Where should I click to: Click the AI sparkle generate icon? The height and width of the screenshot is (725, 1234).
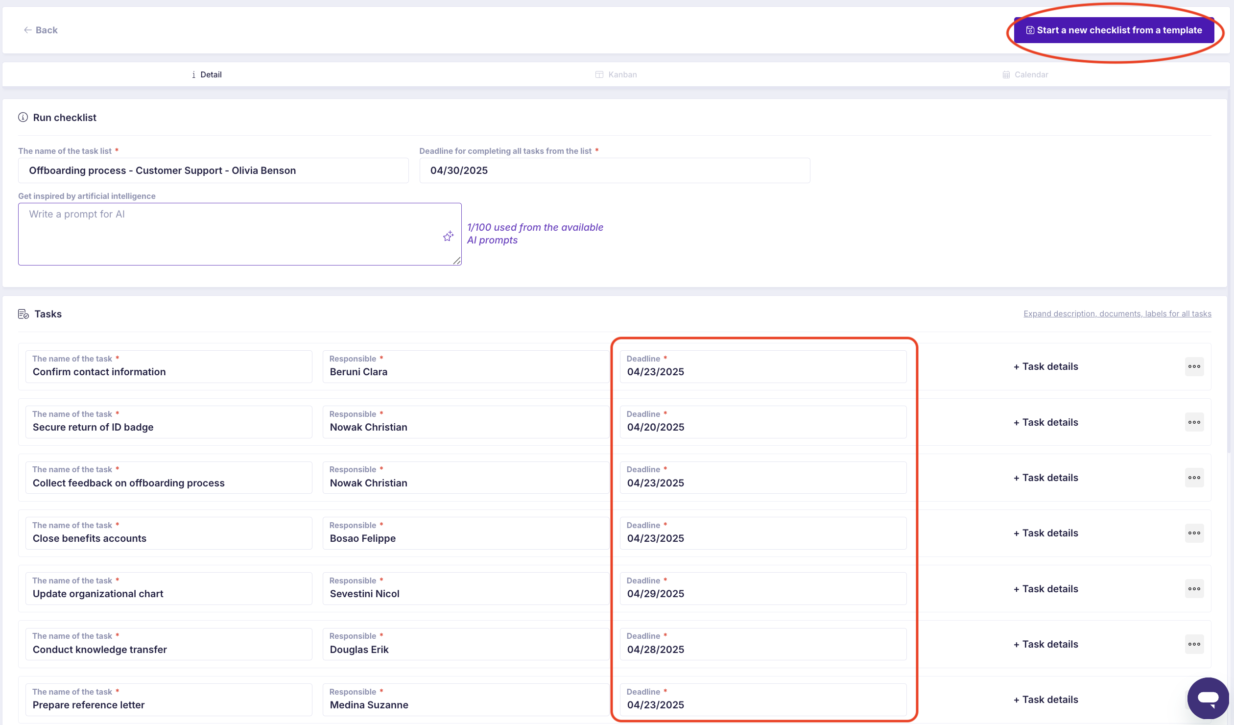448,237
